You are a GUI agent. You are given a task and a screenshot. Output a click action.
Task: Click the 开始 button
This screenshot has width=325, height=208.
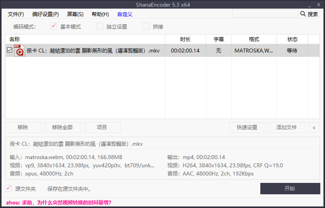(x=290, y=188)
